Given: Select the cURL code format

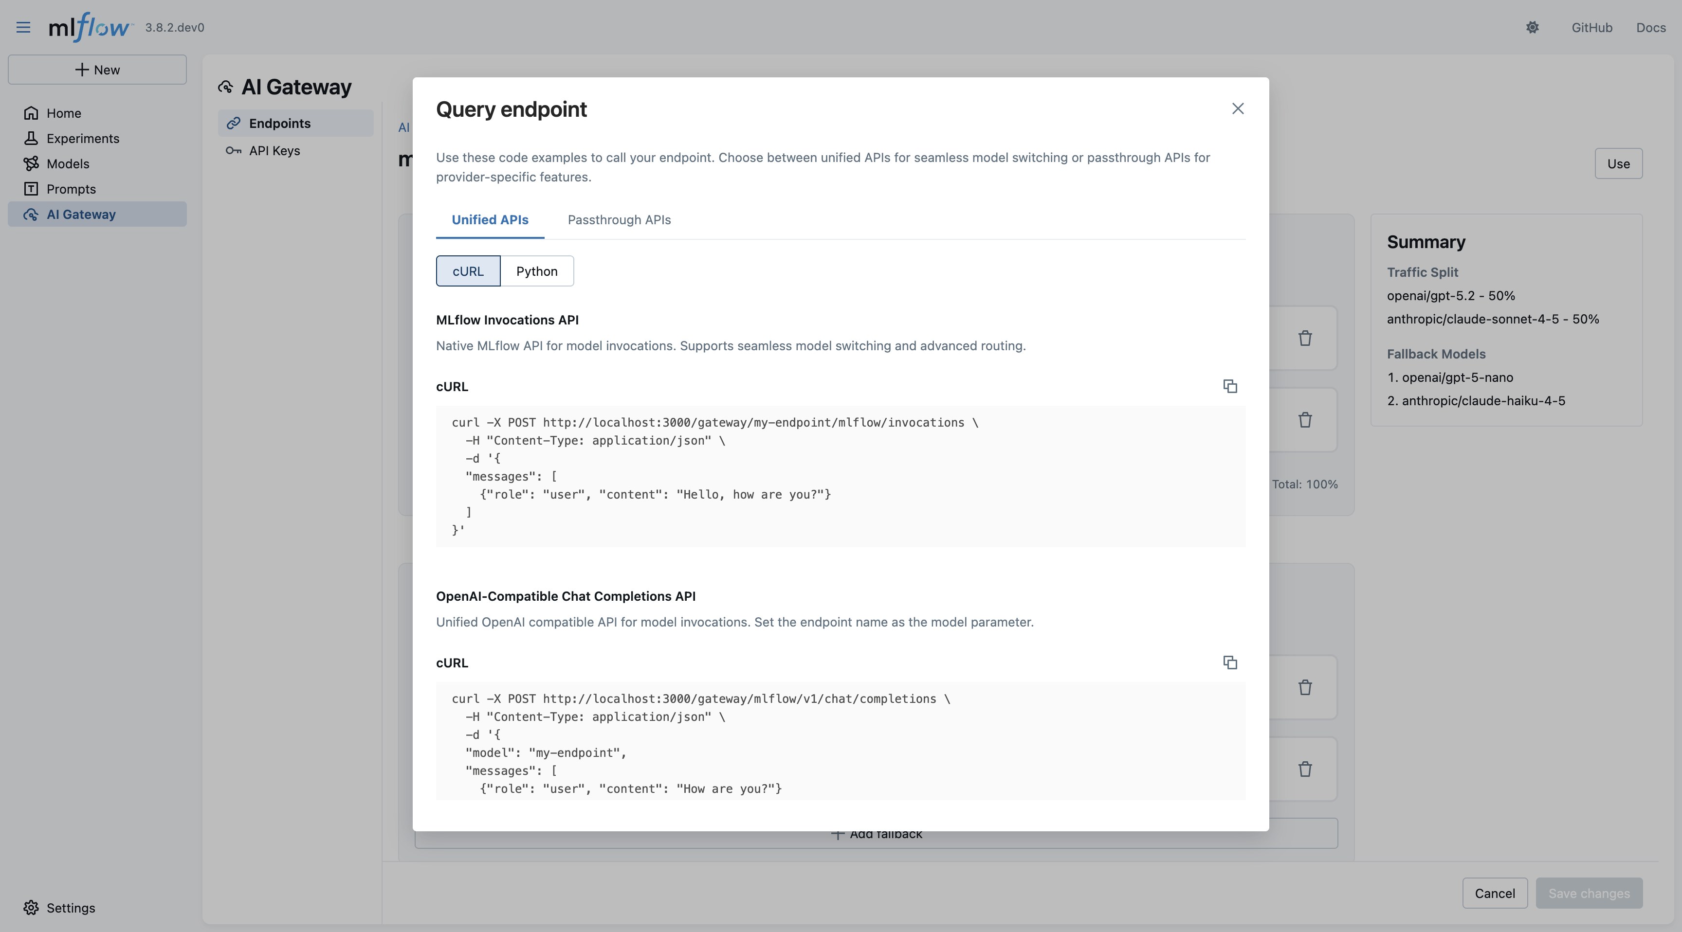Looking at the screenshot, I should (x=468, y=270).
